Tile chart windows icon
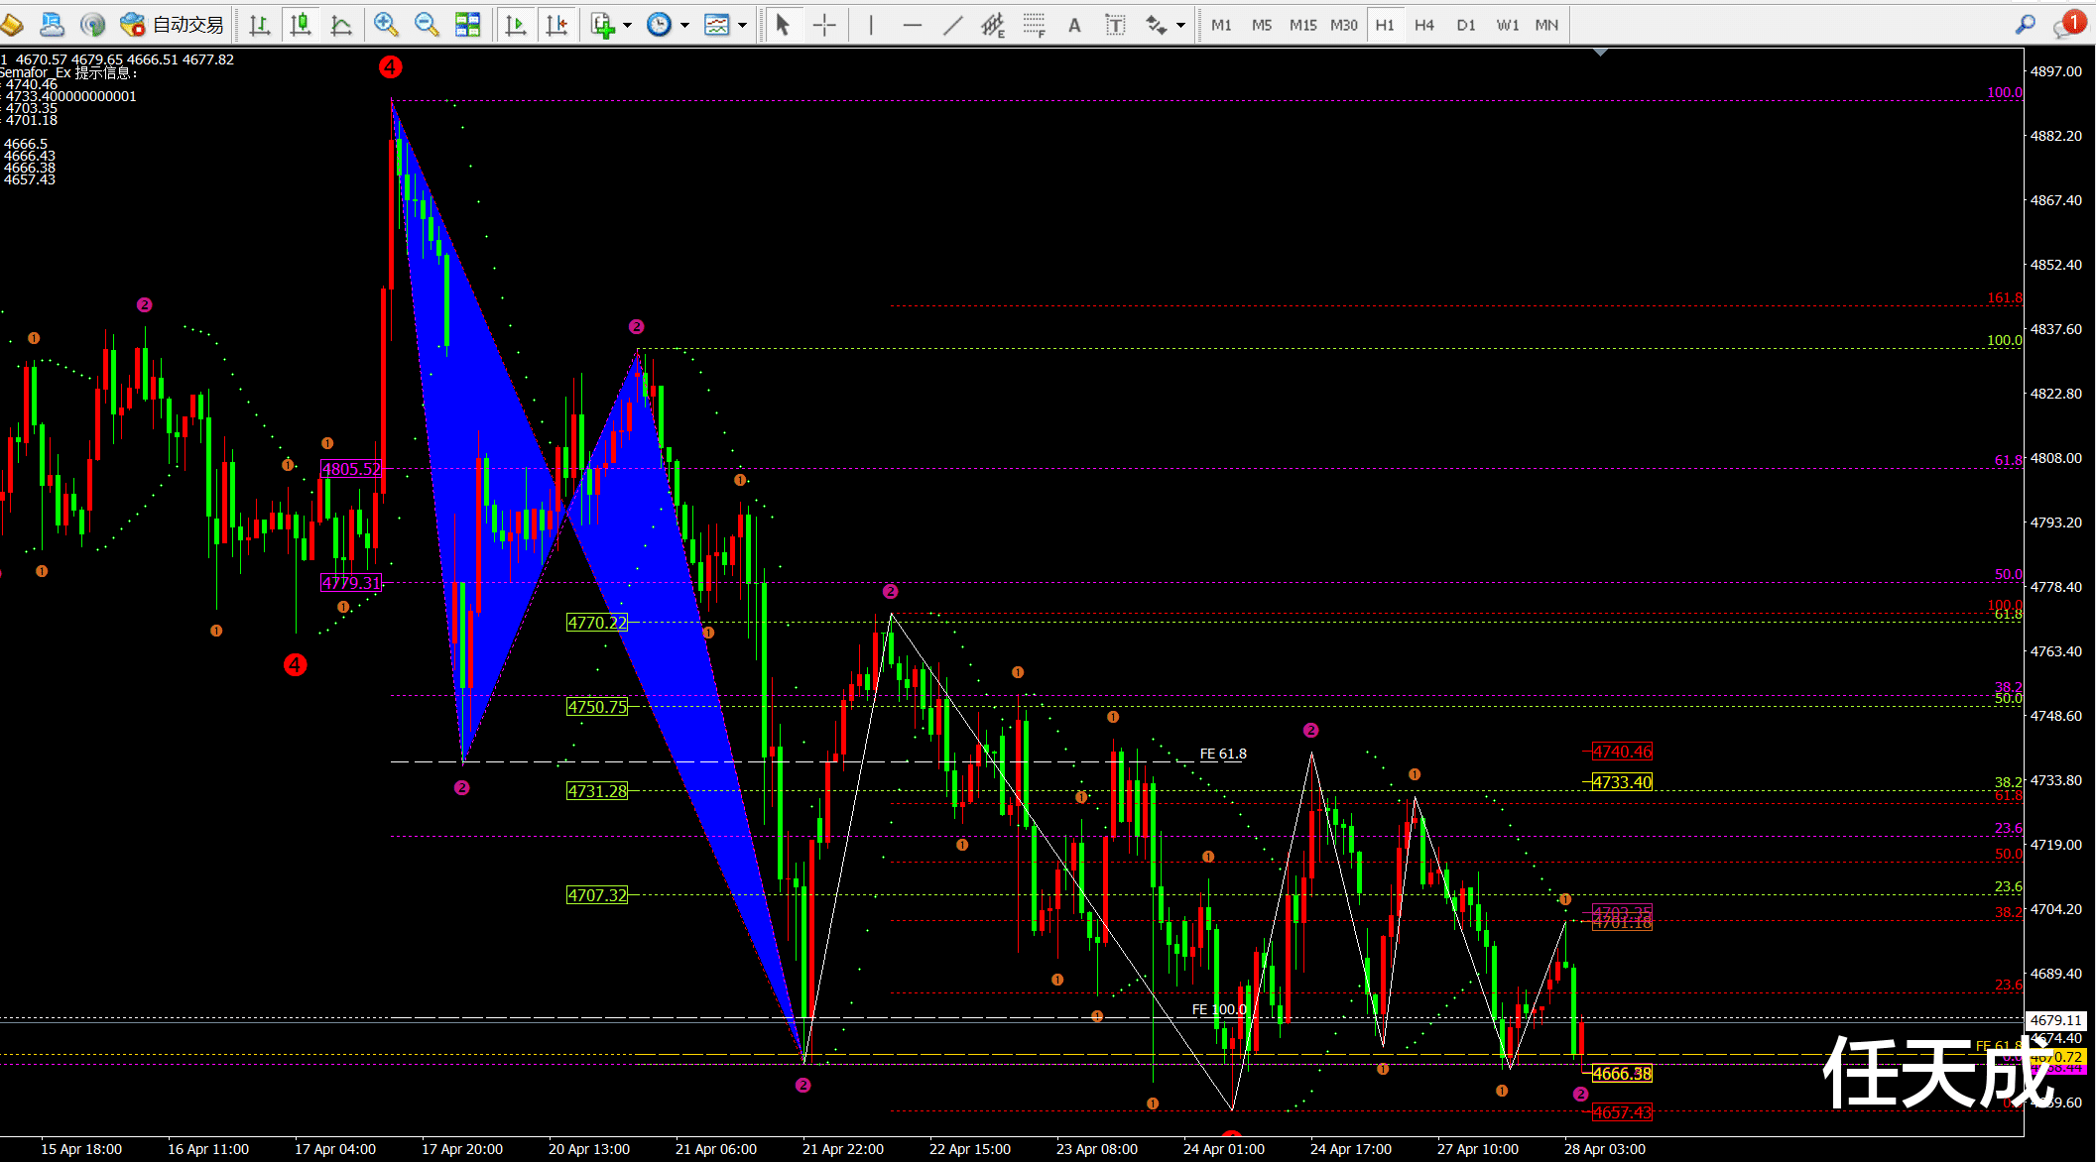This screenshot has width=2096, height=1162. (x=467, y=25)
